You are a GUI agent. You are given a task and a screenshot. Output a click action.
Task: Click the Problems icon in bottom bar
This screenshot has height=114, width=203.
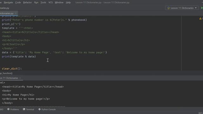[x=9, y=109]
